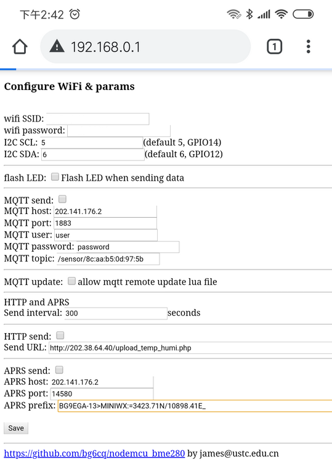Tap the browser home icon
Viewport: 332px width, 470px height.
point(20,47)
